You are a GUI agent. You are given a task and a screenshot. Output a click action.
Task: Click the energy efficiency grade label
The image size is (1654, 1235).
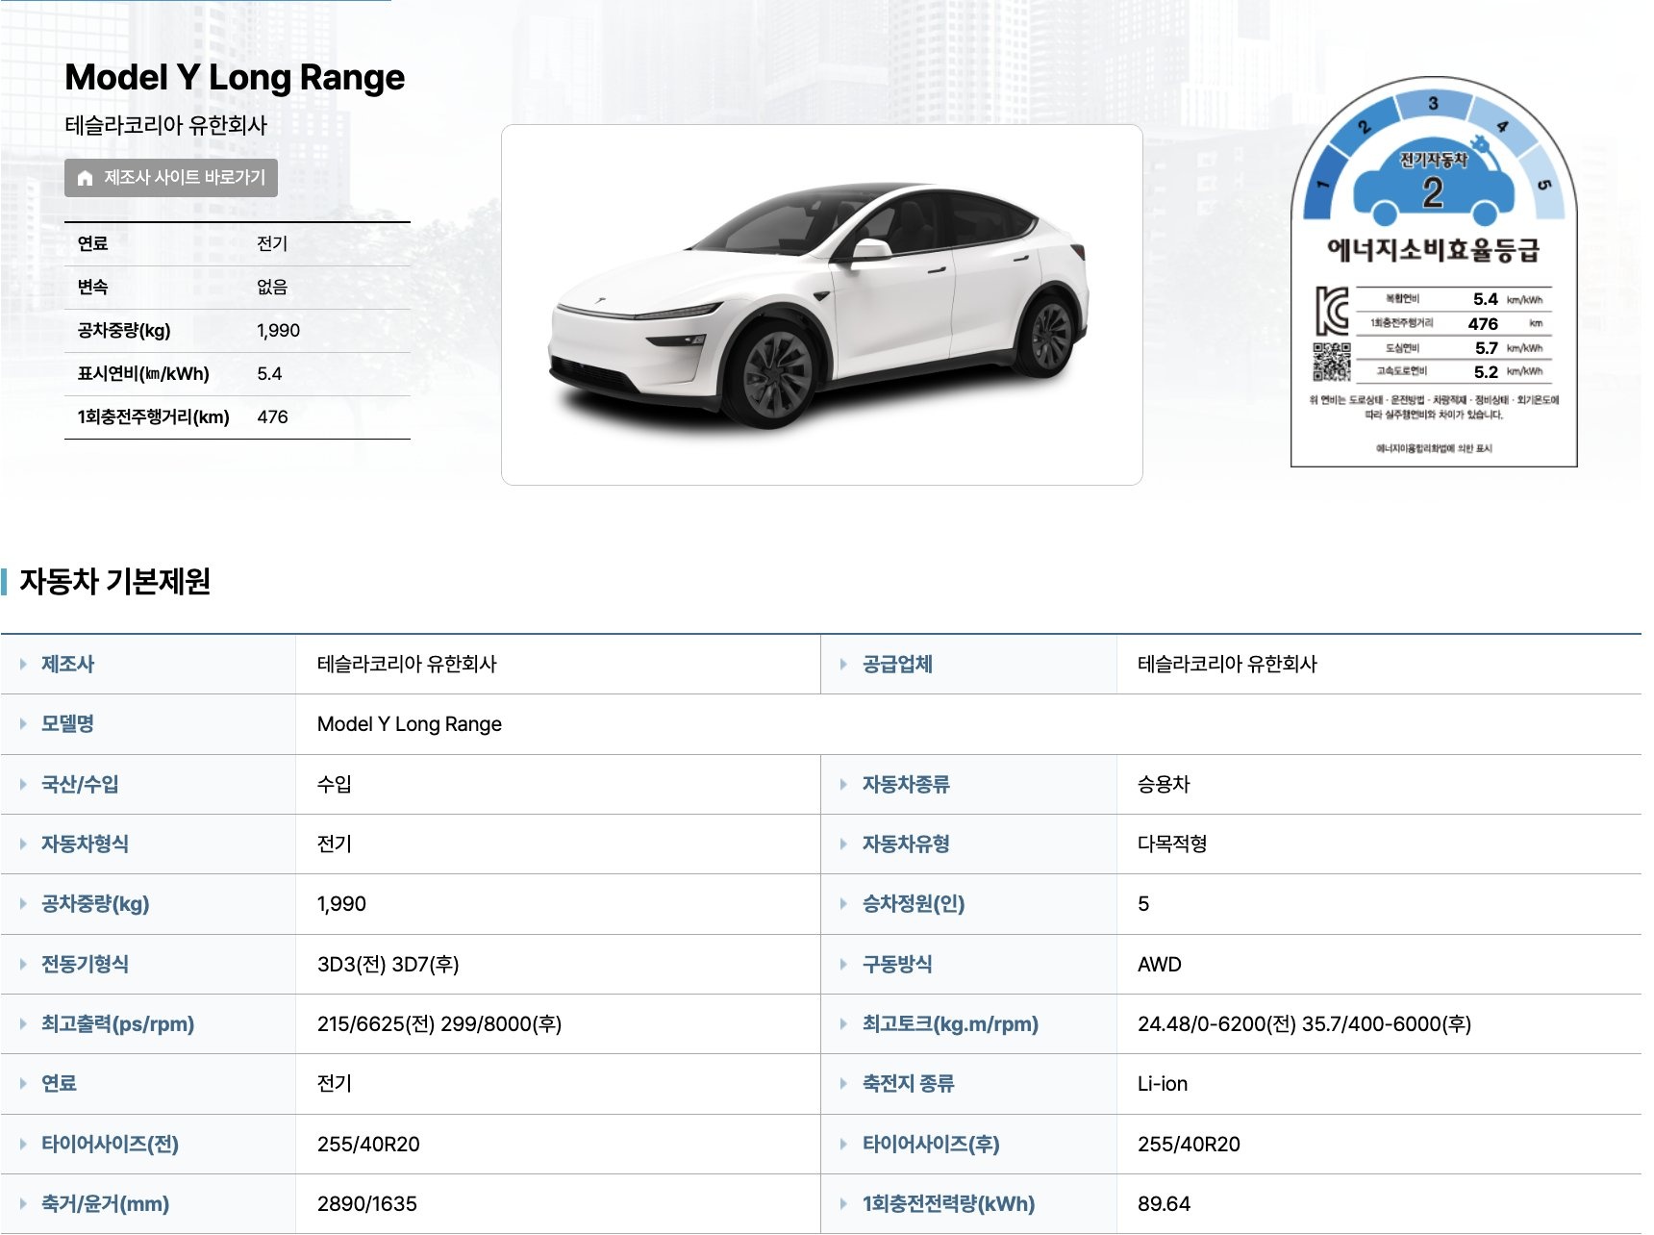[1434, 272]
